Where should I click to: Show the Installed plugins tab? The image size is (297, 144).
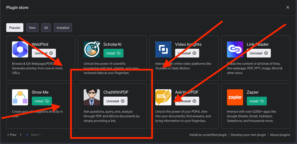(63, 28)
